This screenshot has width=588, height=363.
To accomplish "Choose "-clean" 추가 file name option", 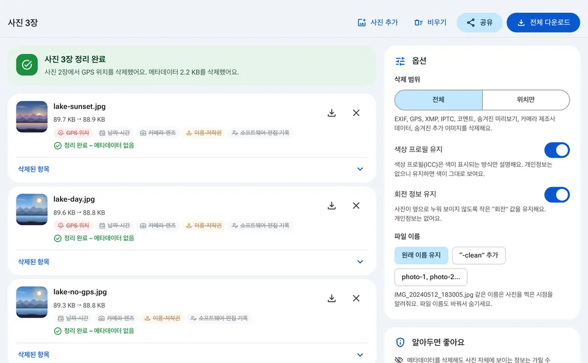I will click(x=479, y=255).
